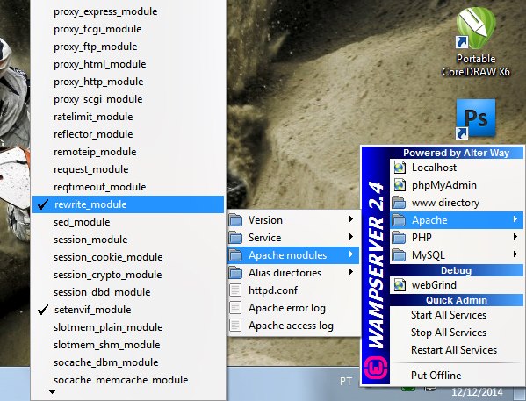Click the folder icon beside Apache modules

235,255
